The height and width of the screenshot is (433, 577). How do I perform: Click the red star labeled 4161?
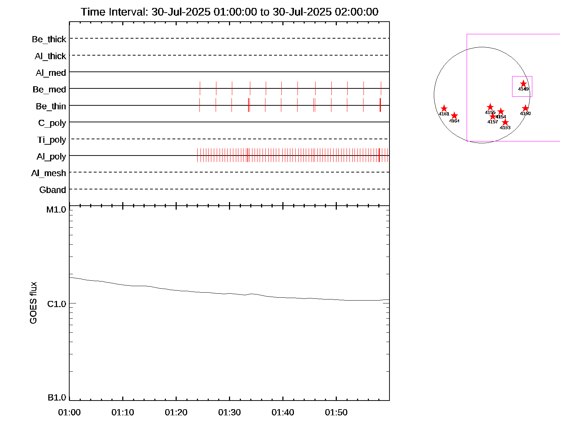click(x=444, y=109)
